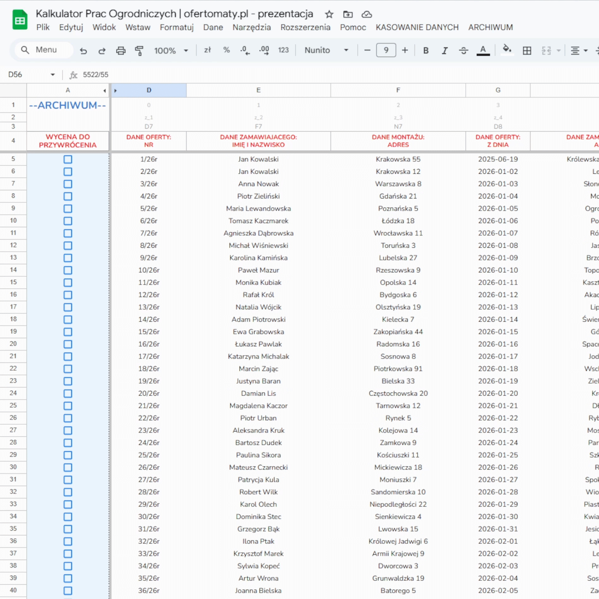Screen dimensions: 599x599
Task: Open the KASOWANIE DANYCH menu
Action: (x=417, y=27)
